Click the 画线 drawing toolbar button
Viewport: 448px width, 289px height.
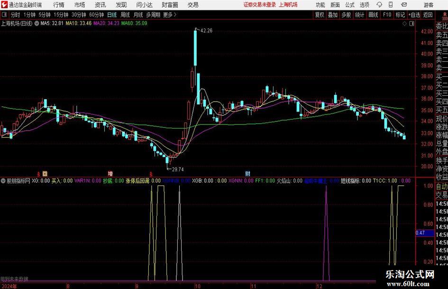coord(373,15)
